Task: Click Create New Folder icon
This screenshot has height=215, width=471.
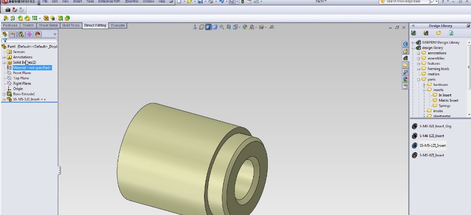Action: (x=439, y=33)
